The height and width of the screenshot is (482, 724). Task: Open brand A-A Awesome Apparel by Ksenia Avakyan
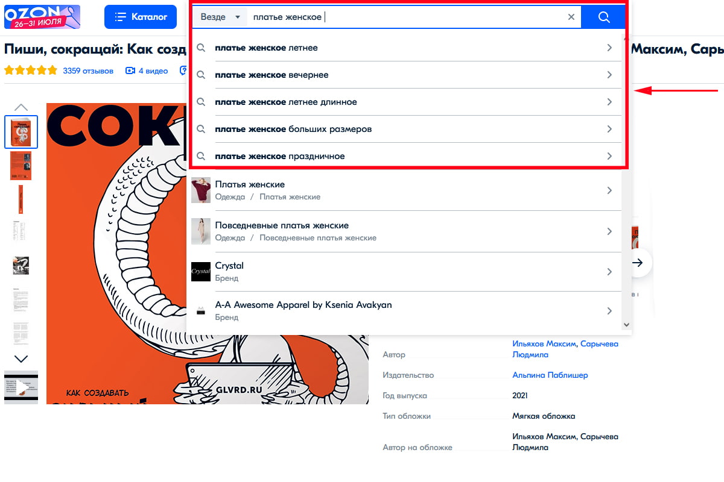pos(303,305)
